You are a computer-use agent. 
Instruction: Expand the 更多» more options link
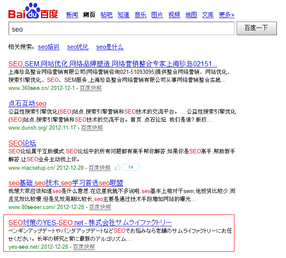coord(226,15)
